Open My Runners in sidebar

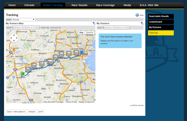tap(161, 27)
